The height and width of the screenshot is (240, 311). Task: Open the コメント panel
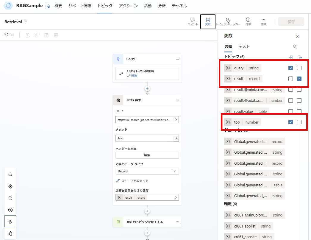pyautogui.click(x=193, y=21)
